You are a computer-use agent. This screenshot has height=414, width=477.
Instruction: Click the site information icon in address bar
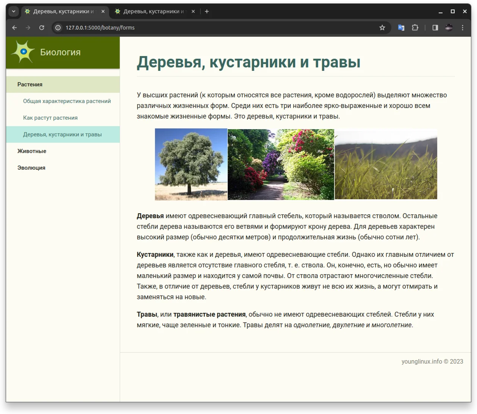[58, 28]
